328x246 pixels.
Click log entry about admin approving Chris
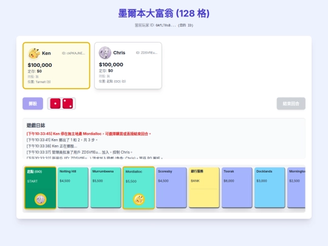(x=80, y=152)
